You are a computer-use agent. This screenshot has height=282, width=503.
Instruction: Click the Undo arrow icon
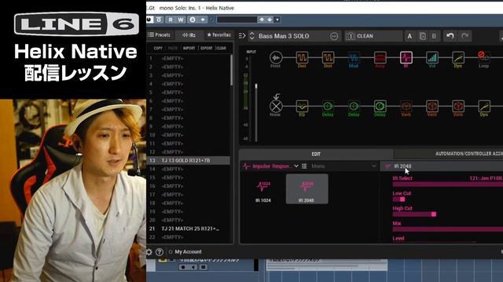click(450, 36)
